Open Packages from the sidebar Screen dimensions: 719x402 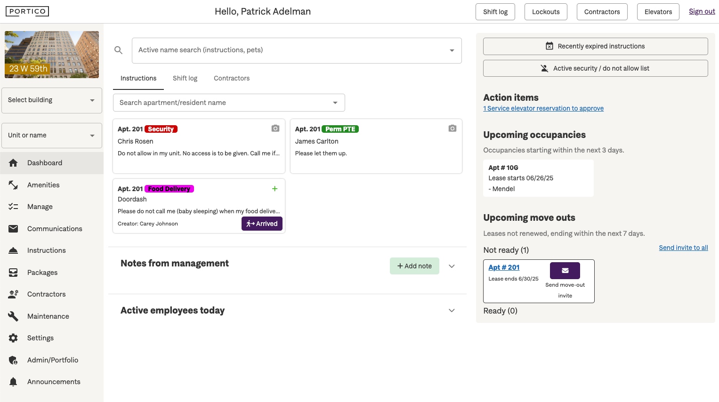42,273
